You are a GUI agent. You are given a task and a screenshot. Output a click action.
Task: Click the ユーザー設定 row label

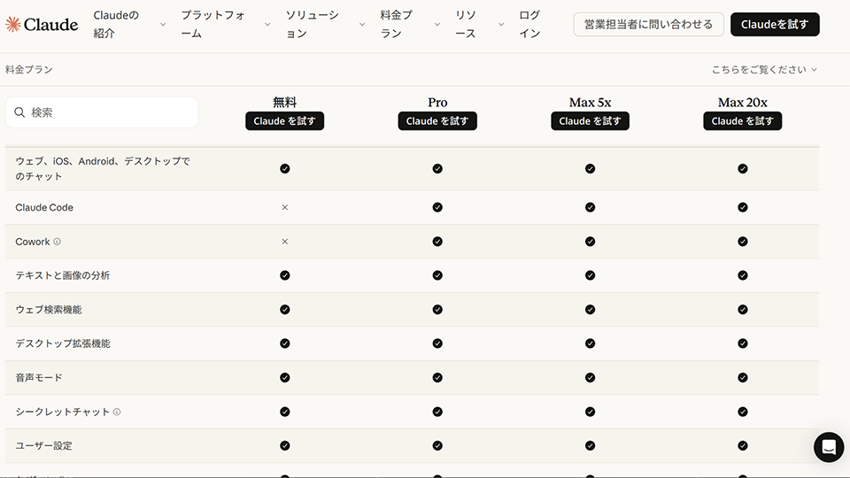pyautogui.click(x=43, y=445)
